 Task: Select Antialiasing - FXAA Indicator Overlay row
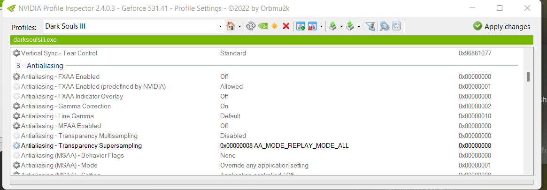(x=267, y=96)
